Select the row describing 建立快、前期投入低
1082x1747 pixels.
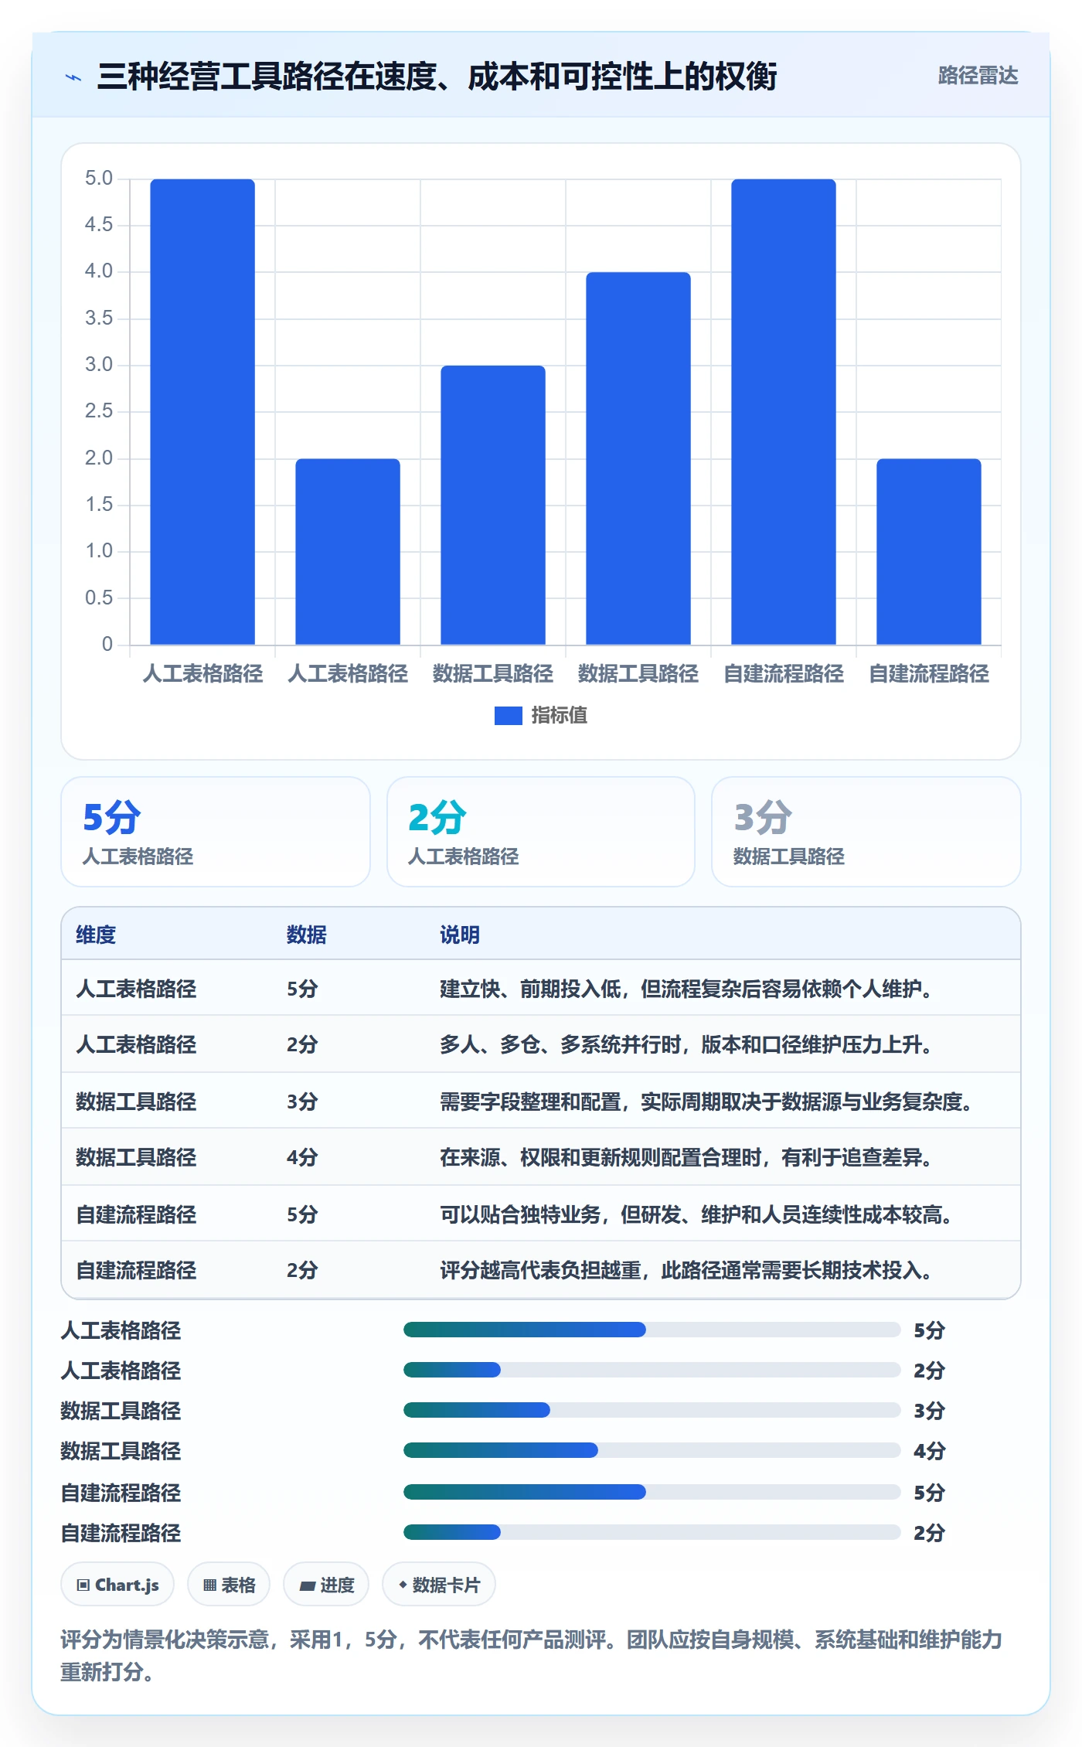[541, 988]
